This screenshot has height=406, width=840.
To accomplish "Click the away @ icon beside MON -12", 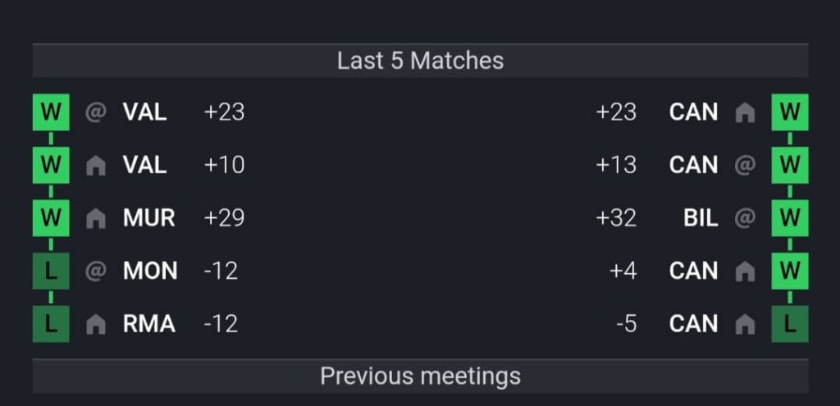I will tap(96, 271).
